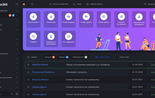Collapse the sidebar with the hamburger icon
This screenshot has height=98, width=155.
17,4
